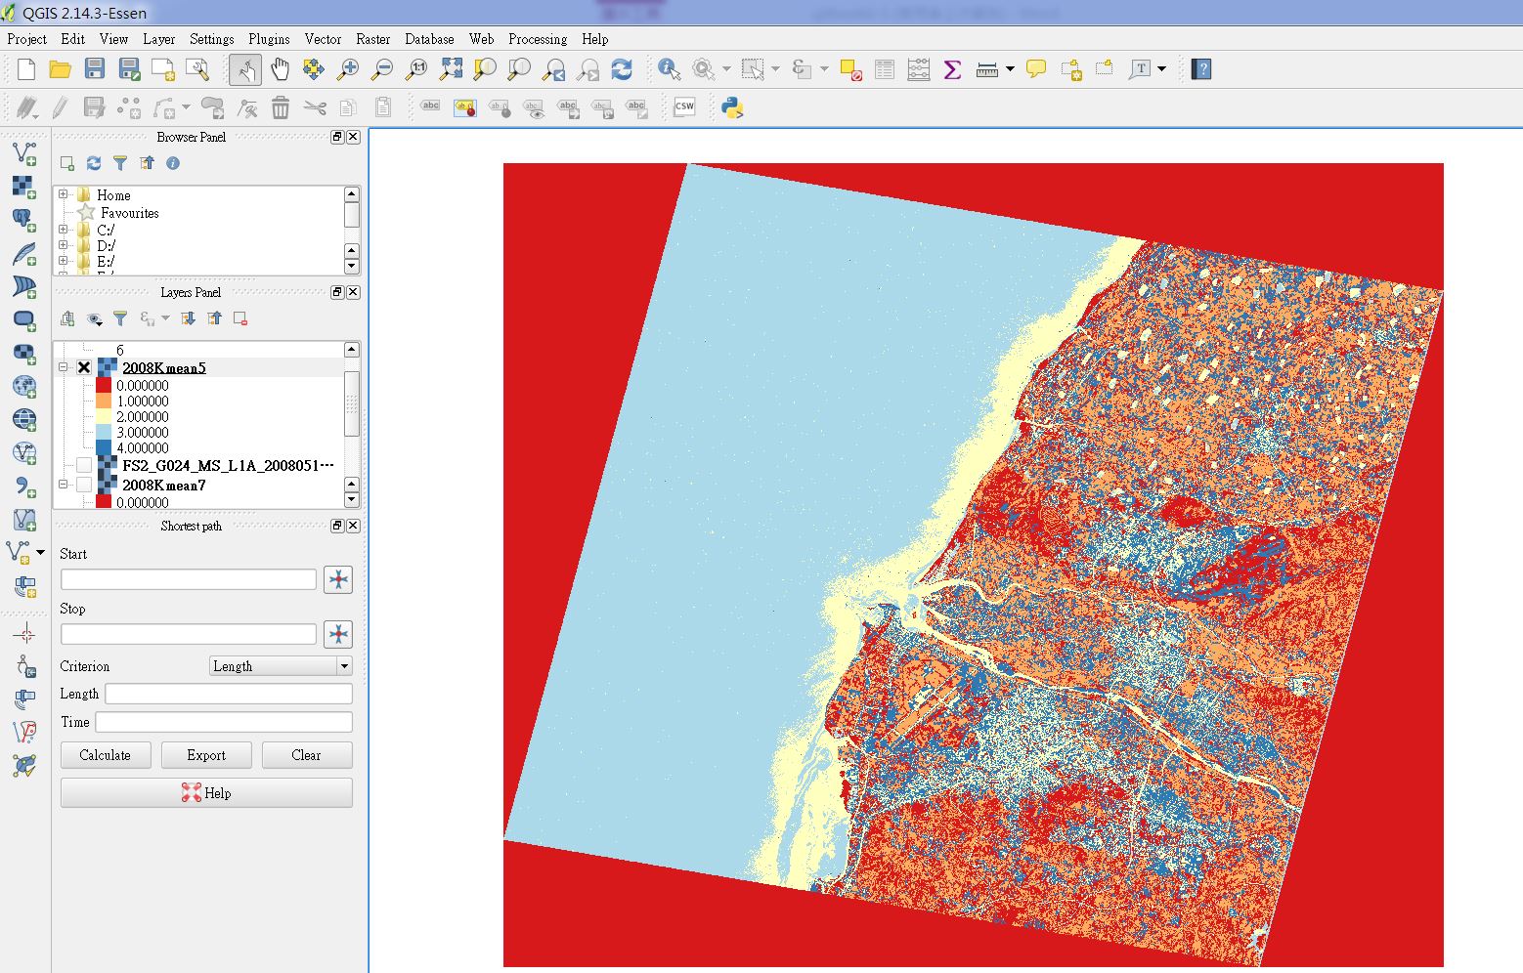The image size is (1523, 973).
Task: Select the Measure Line ruler tool
Action: coord(986,69)
